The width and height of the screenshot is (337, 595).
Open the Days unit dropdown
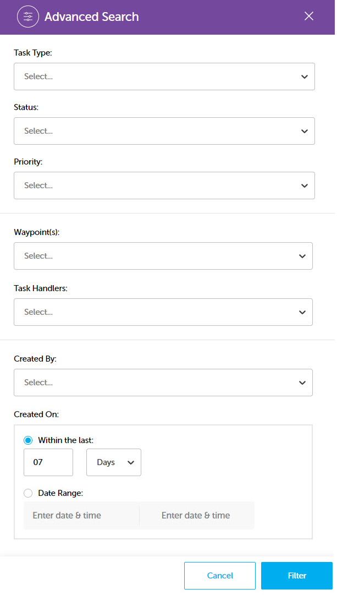coord(114,462)
